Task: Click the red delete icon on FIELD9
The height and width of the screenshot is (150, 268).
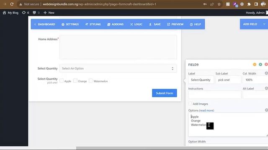Action: [266, 64]
